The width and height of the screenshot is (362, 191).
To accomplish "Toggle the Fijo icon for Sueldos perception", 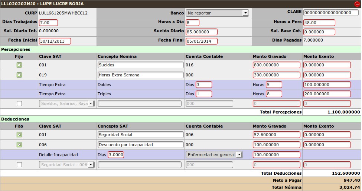I will pos(19,65).
